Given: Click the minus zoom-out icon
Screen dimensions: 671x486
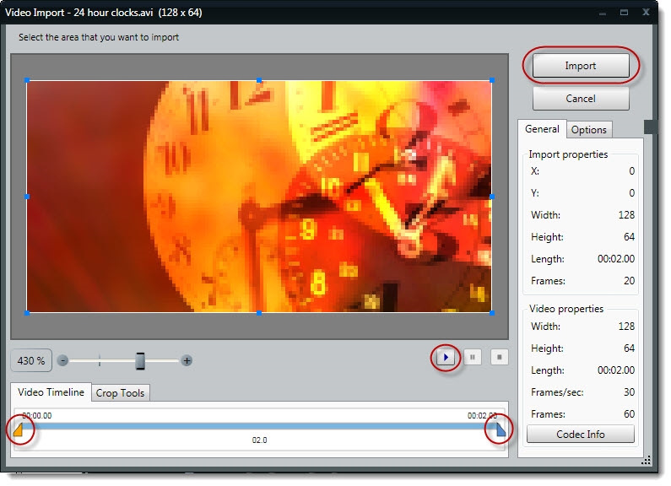Looking at the screenshot, I should [x=62, y=360].
